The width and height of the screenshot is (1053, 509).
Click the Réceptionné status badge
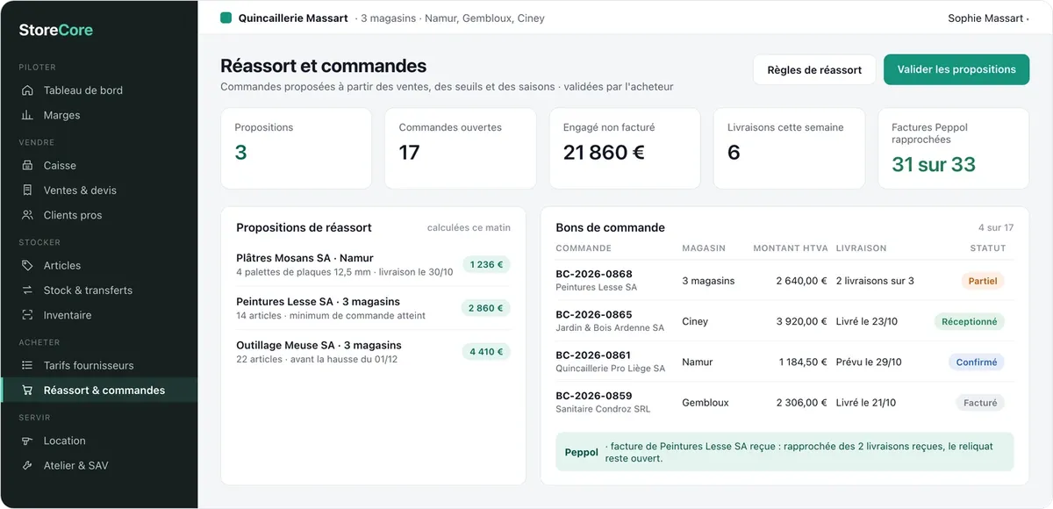pyautogui.click(x=970, y=322)
